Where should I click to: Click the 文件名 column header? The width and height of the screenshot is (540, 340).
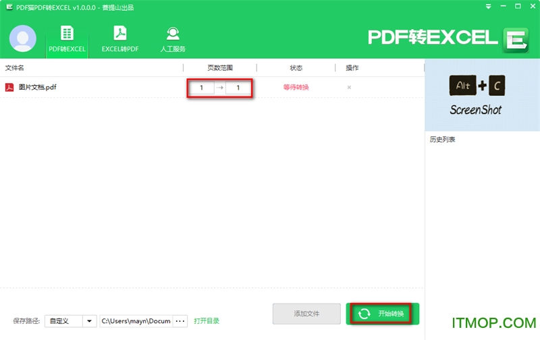click(x=14, y=67)
